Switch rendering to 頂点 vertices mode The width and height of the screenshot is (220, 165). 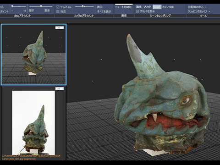click(x=139, y=7)
